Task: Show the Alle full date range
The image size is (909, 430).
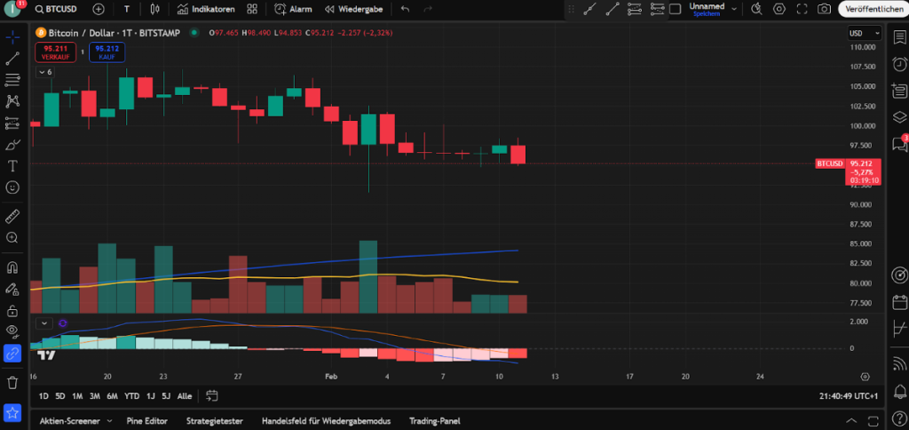Action: [x=185, y=395]
